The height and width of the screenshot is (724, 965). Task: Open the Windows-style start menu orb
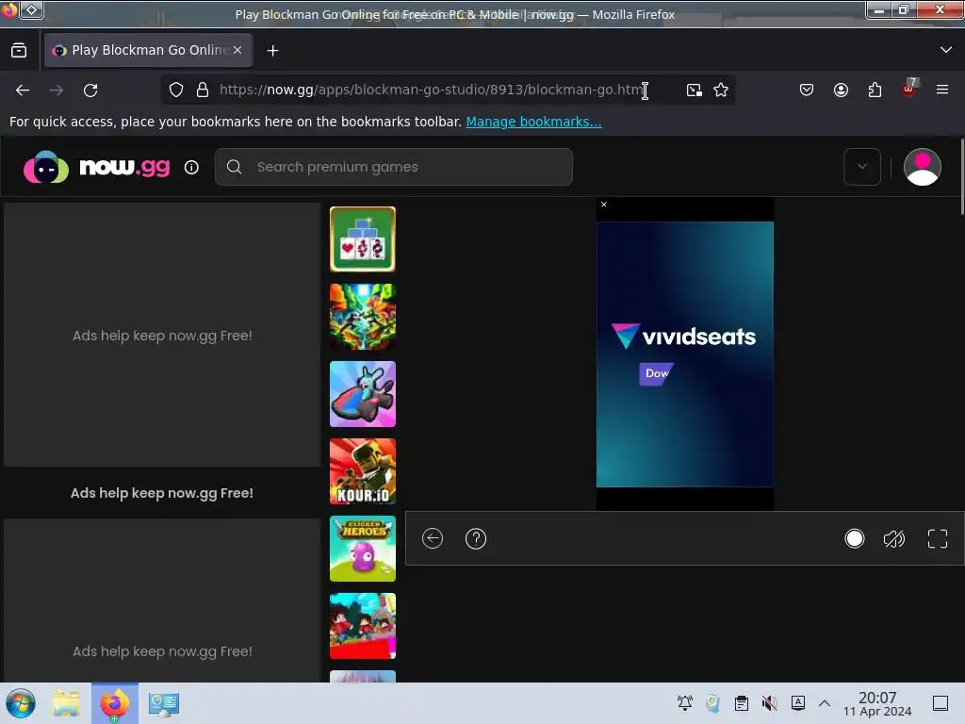[x=21, y=703]
